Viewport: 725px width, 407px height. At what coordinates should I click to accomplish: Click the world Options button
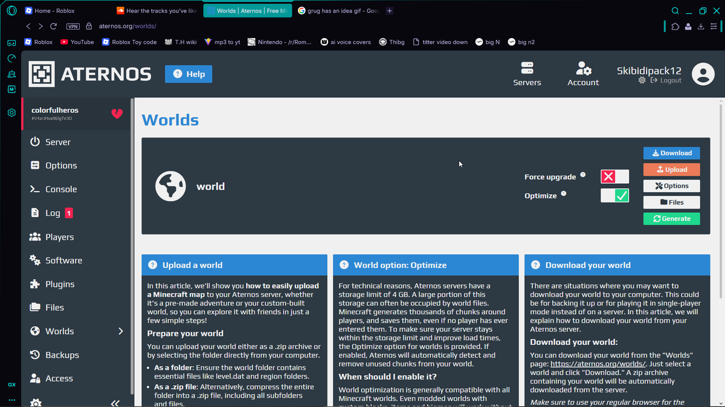[x=672, y=186]
